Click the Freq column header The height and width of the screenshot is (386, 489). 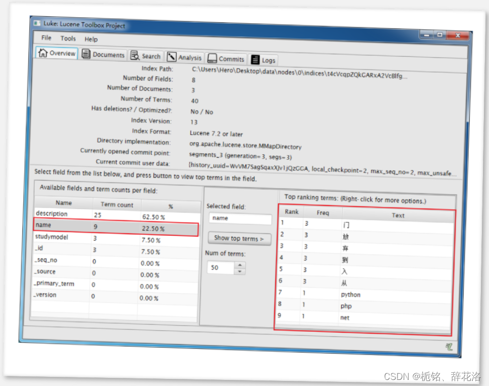tap(323, 213)
